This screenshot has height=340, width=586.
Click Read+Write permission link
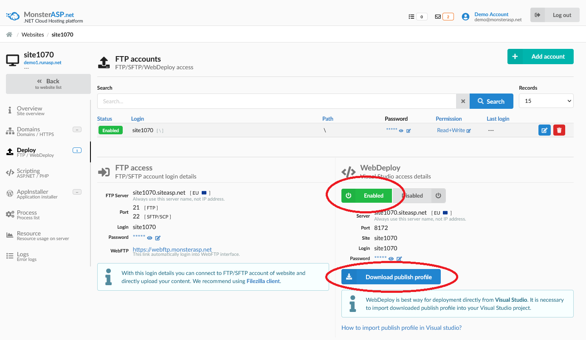tap(451, 130)
